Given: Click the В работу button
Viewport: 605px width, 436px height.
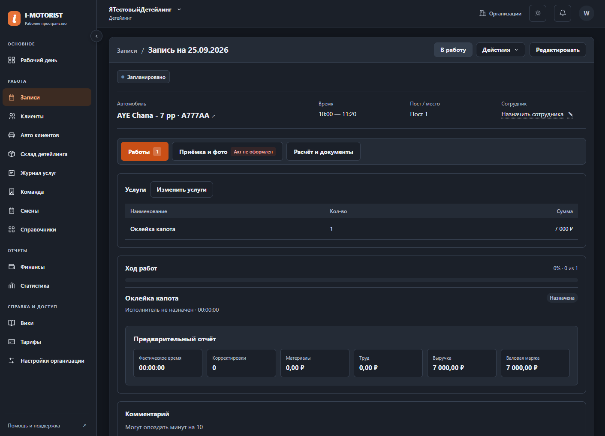Looking at the screenshot, I should [453, 50].
